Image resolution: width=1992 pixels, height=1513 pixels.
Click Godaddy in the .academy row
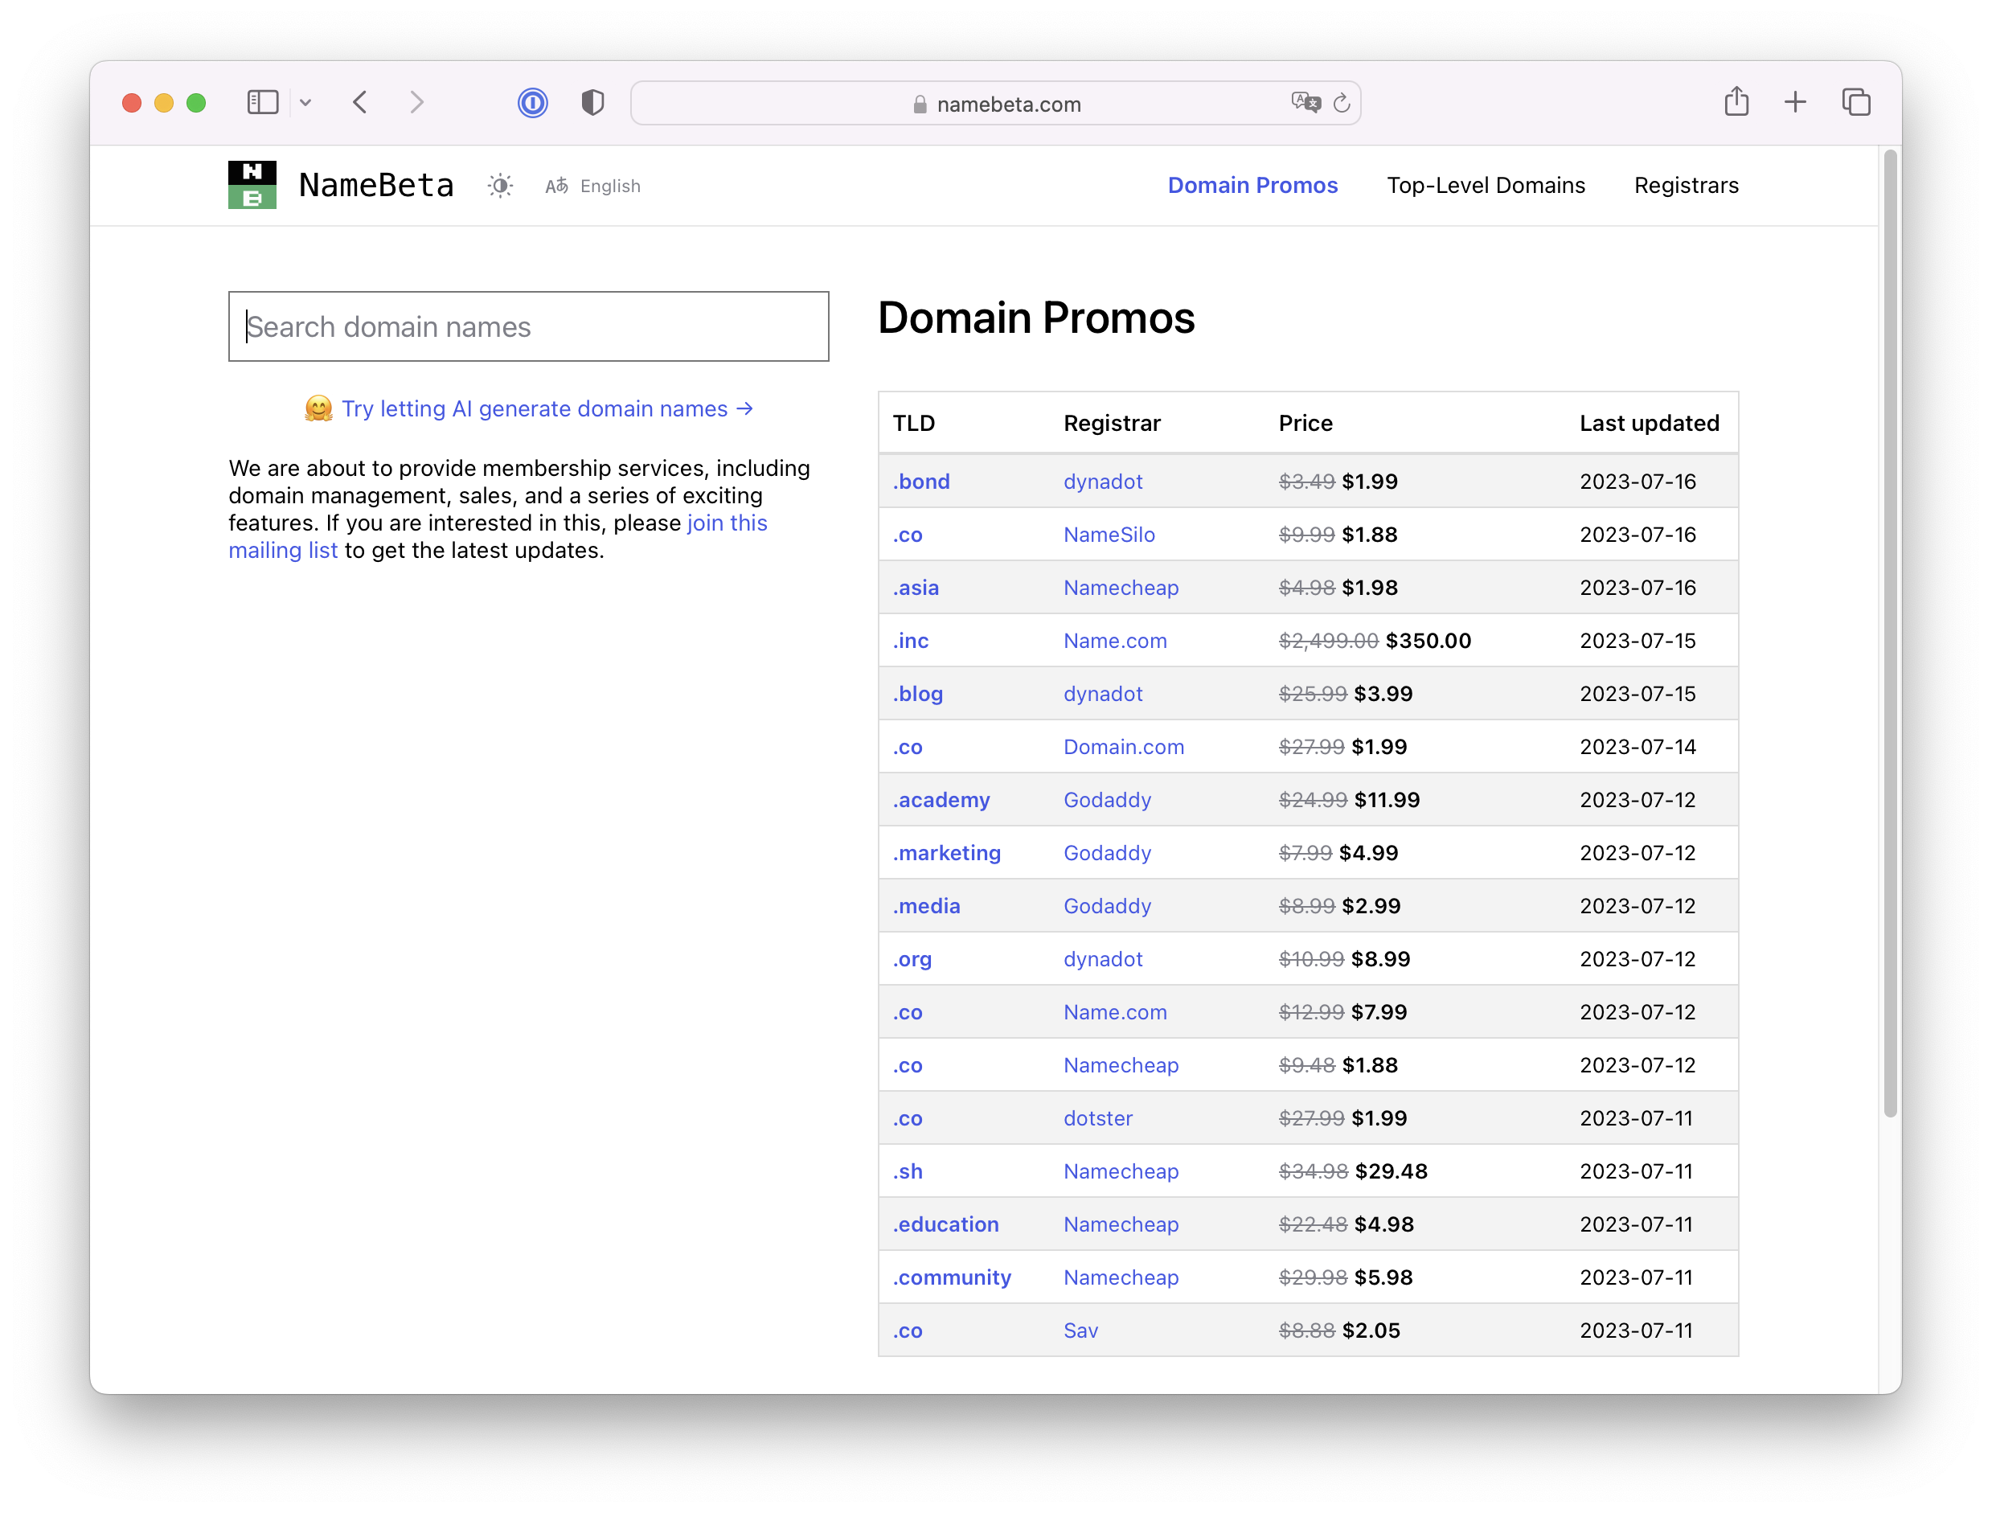pyautogui.click(x=1107, y=801)
